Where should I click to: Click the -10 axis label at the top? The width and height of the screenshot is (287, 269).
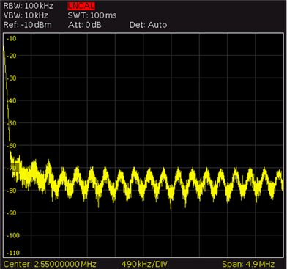[11, 38]
